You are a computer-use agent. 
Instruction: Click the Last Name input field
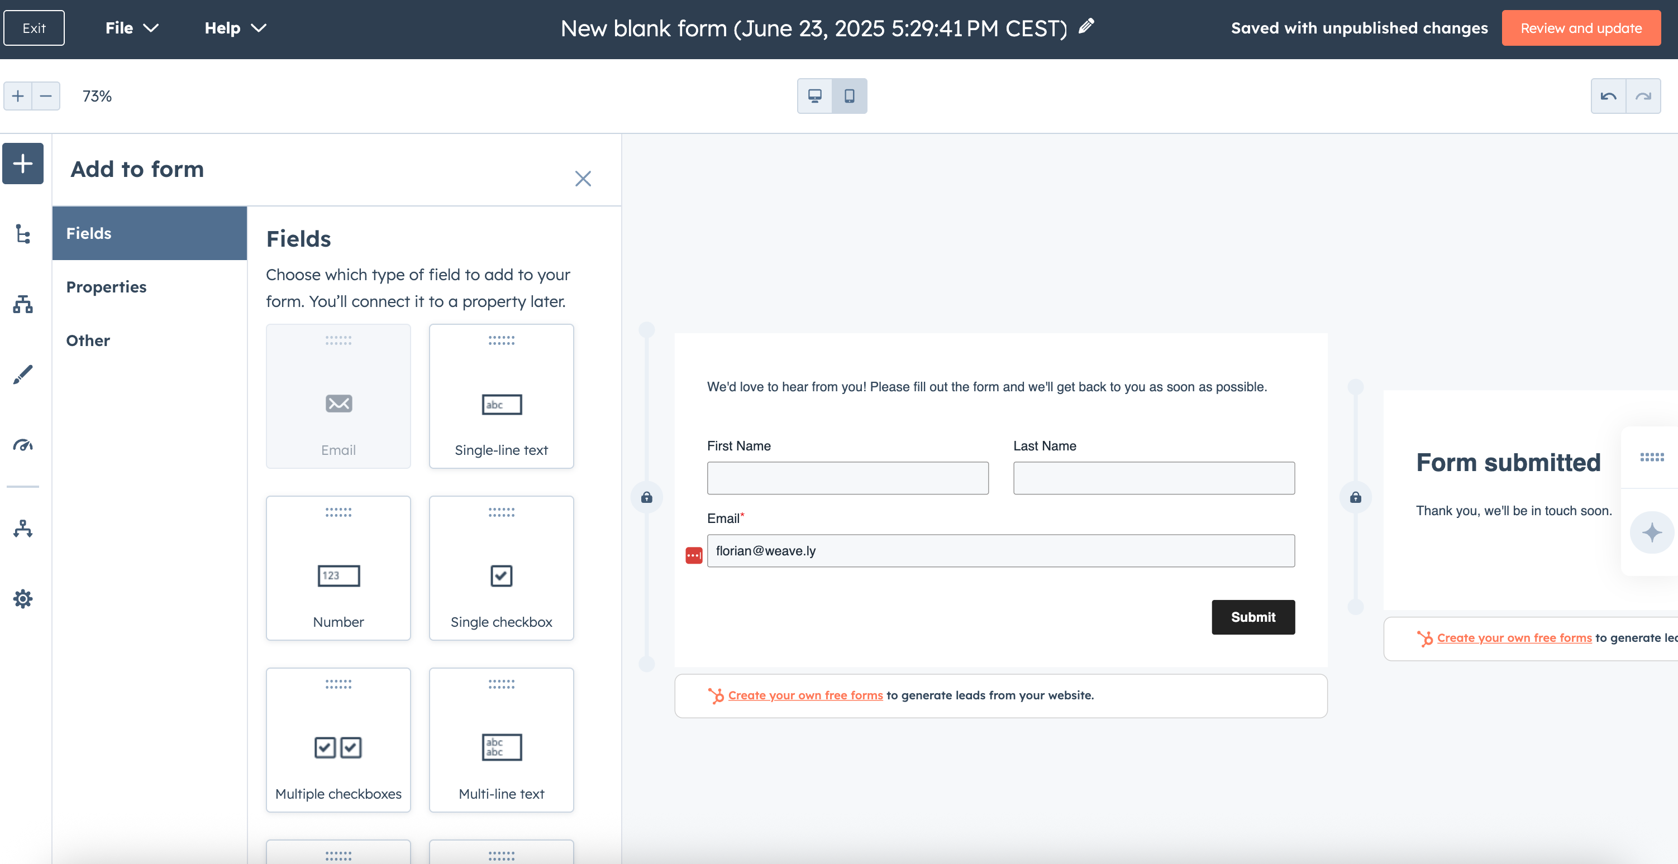coord(1153,478)
